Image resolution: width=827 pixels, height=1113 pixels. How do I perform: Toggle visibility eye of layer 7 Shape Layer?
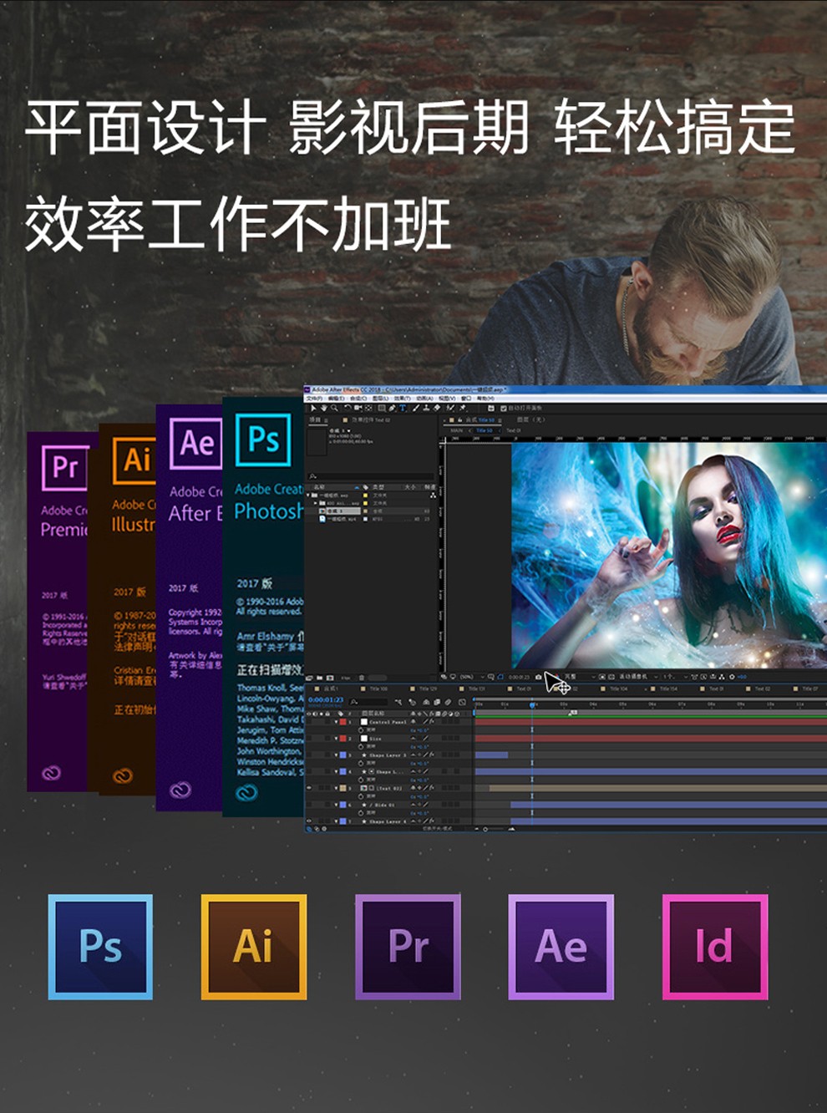(310, 821)
